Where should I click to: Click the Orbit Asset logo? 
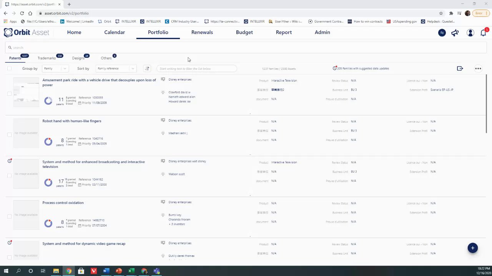(27, 33)
